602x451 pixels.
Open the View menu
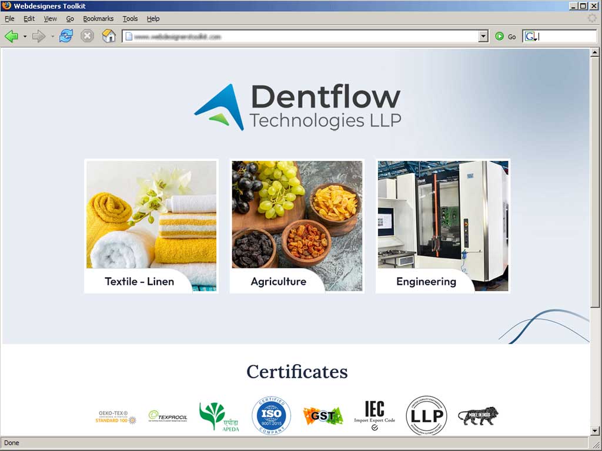50,18
